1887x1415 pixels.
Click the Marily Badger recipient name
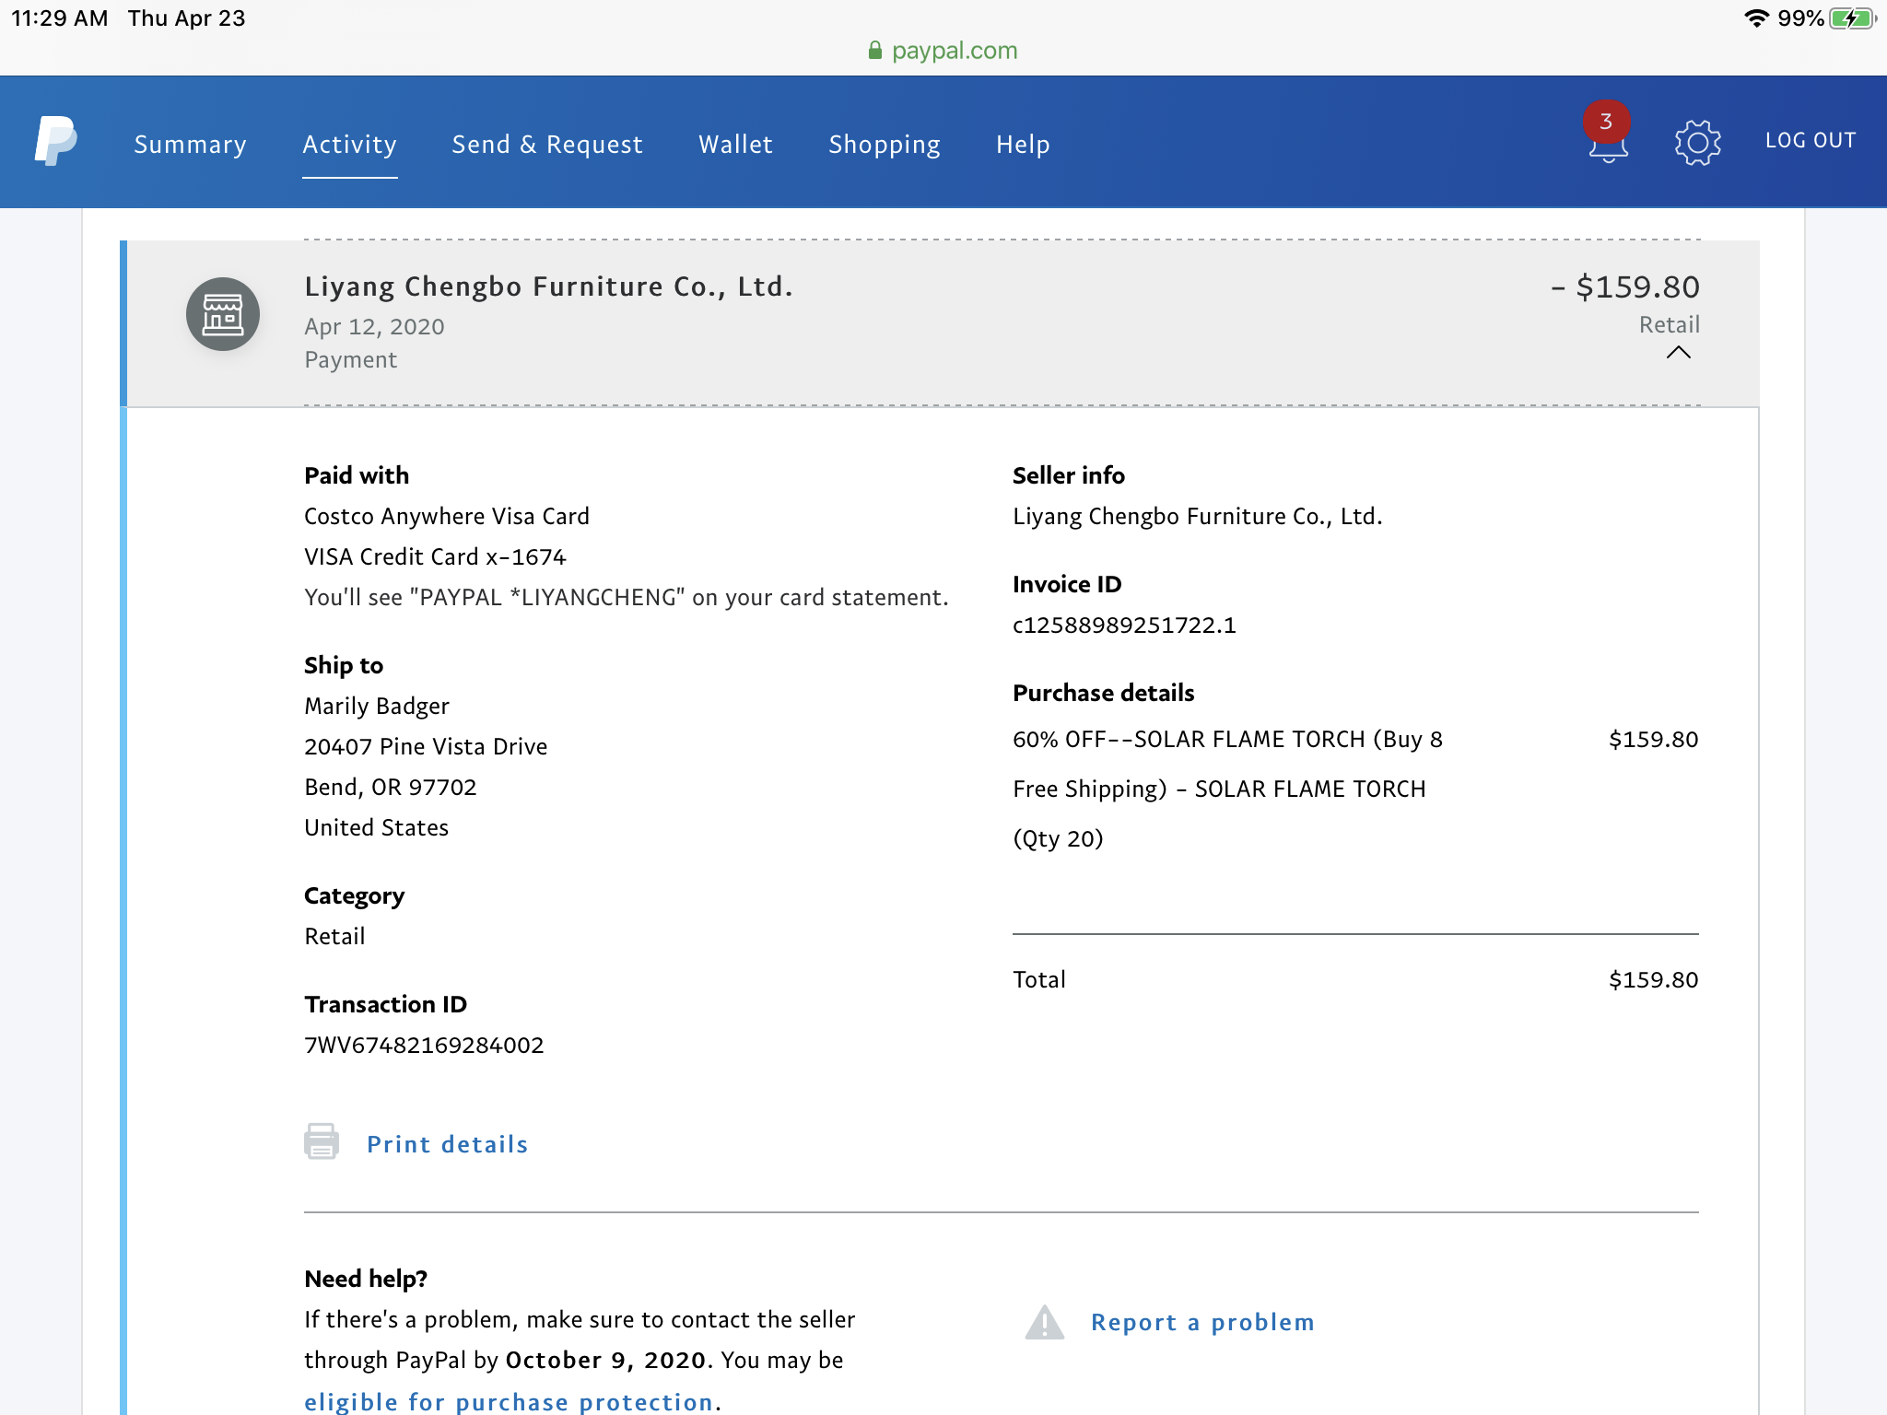coord(377,706)
